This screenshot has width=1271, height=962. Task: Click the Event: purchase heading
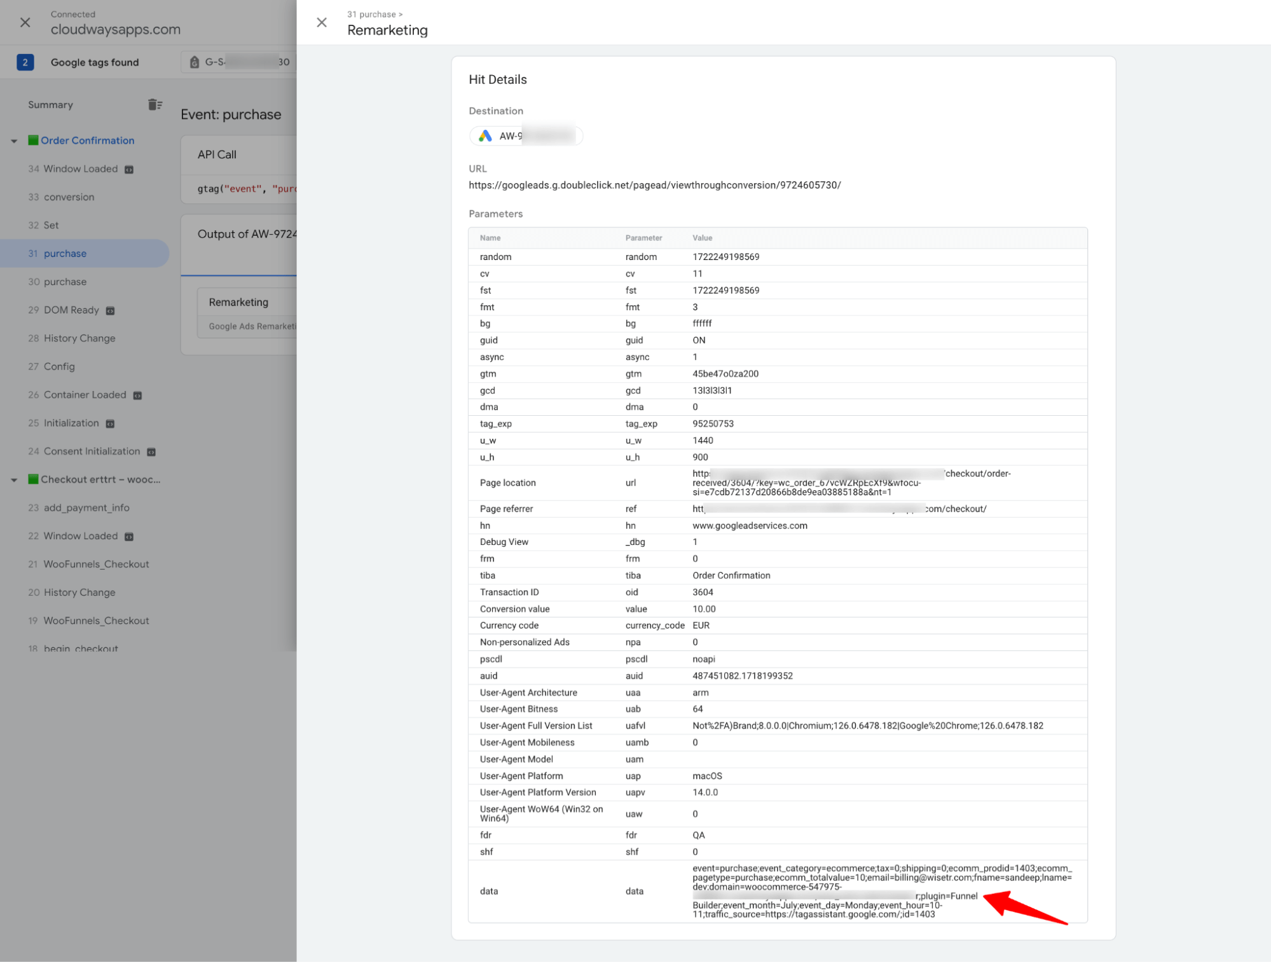tap(231, 115)
